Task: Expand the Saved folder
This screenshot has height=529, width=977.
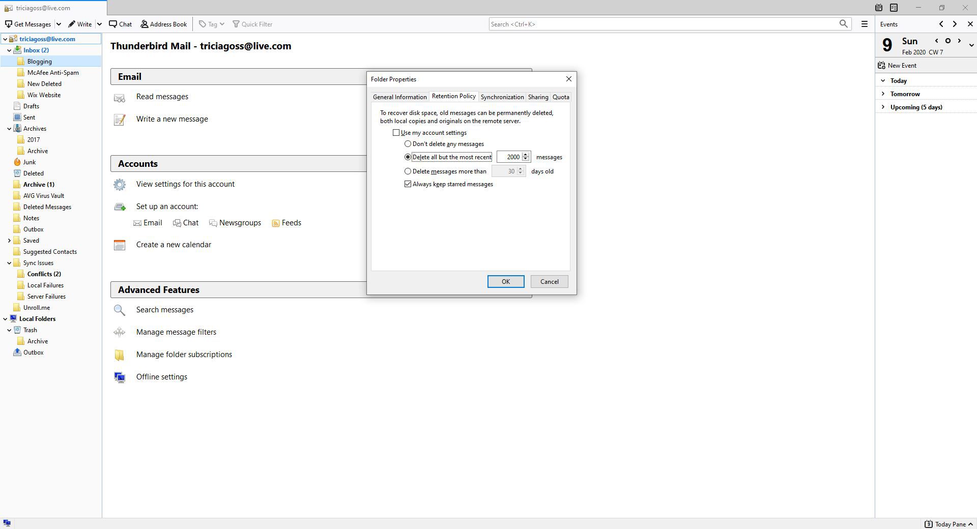Action: click(x=9, y=240)
